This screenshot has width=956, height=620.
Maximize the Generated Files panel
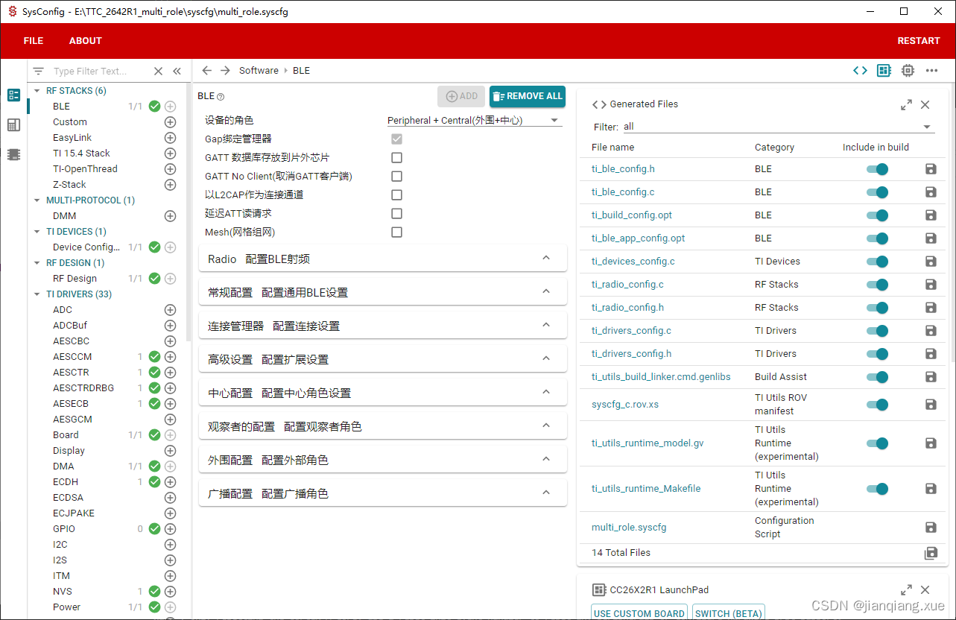[906, 105]
